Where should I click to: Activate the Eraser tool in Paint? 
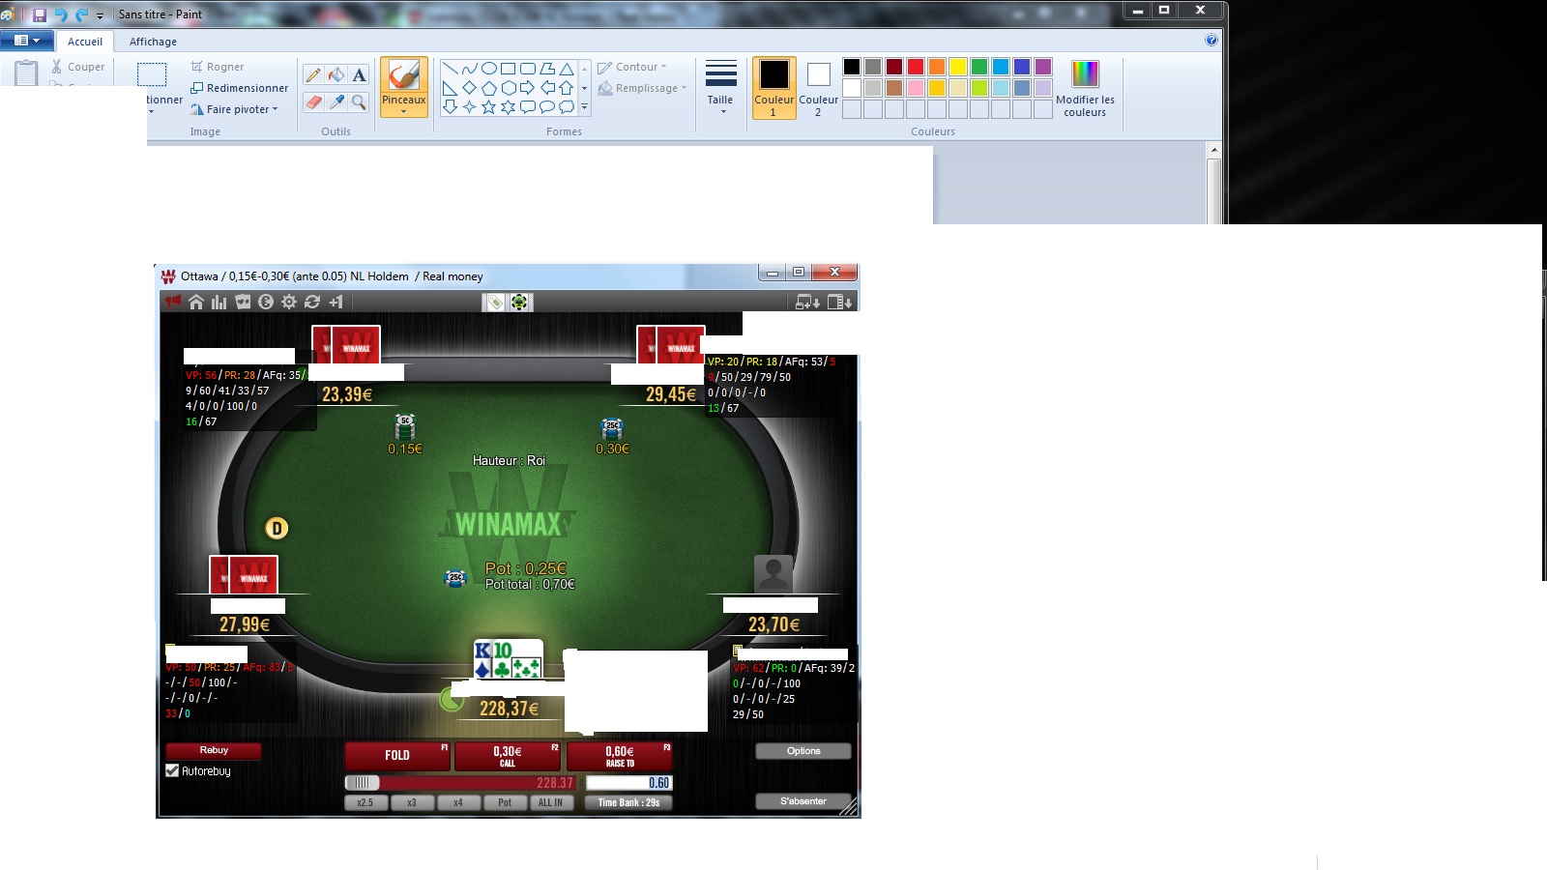[x=313, y=101]
